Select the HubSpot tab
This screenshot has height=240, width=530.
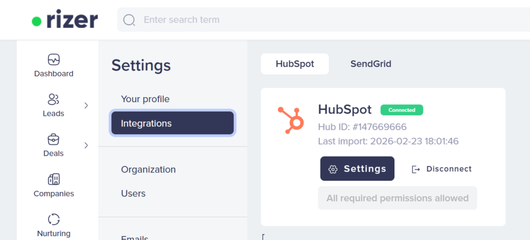[295, 64]
